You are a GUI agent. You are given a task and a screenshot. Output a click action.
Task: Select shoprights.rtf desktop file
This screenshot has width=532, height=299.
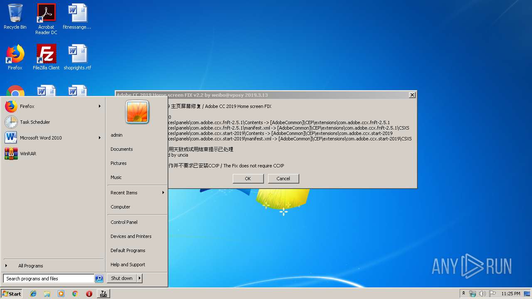pos(77,57)
